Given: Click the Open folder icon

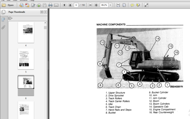Looking at the screenshot, I should [x=4, y=5].
